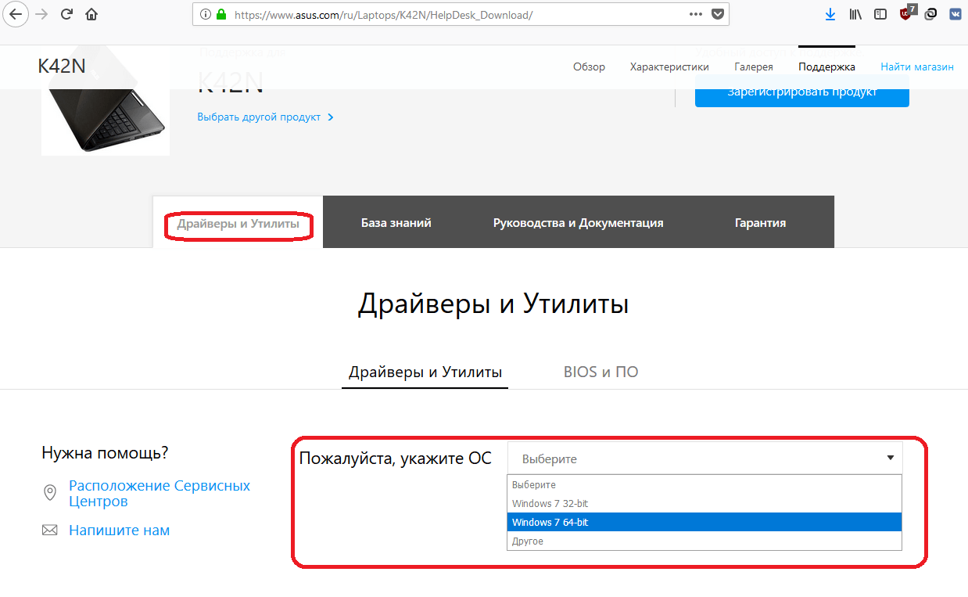Go to the browser home page icon

point(92,14)
